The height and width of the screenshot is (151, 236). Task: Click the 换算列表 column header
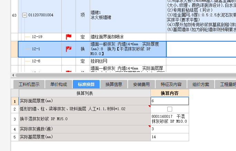[85, 93]
